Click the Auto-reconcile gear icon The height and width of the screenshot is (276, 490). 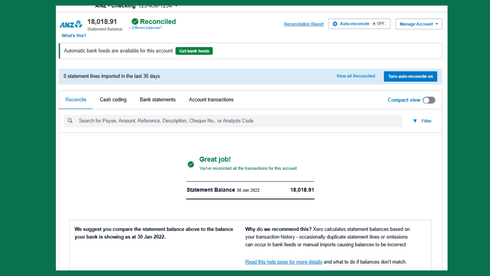point(335,24)
